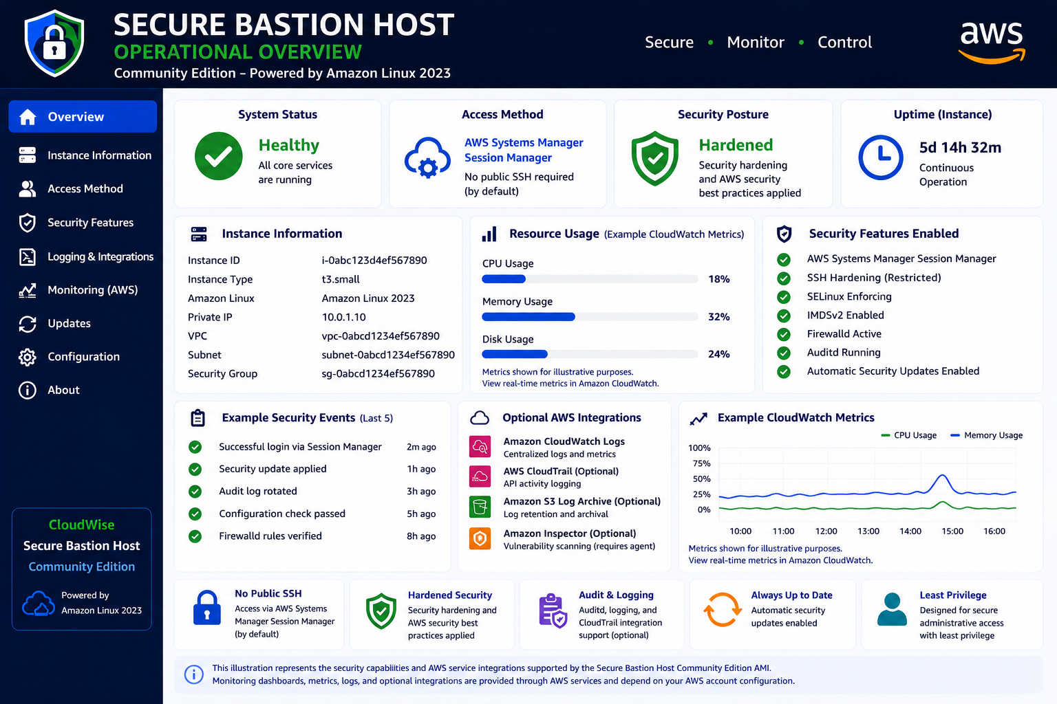The width and height of the screenshot is (1057, 704).
Task: Click the cloud icon beside Optional AWS Integrations
Action: tap(480, 417)
